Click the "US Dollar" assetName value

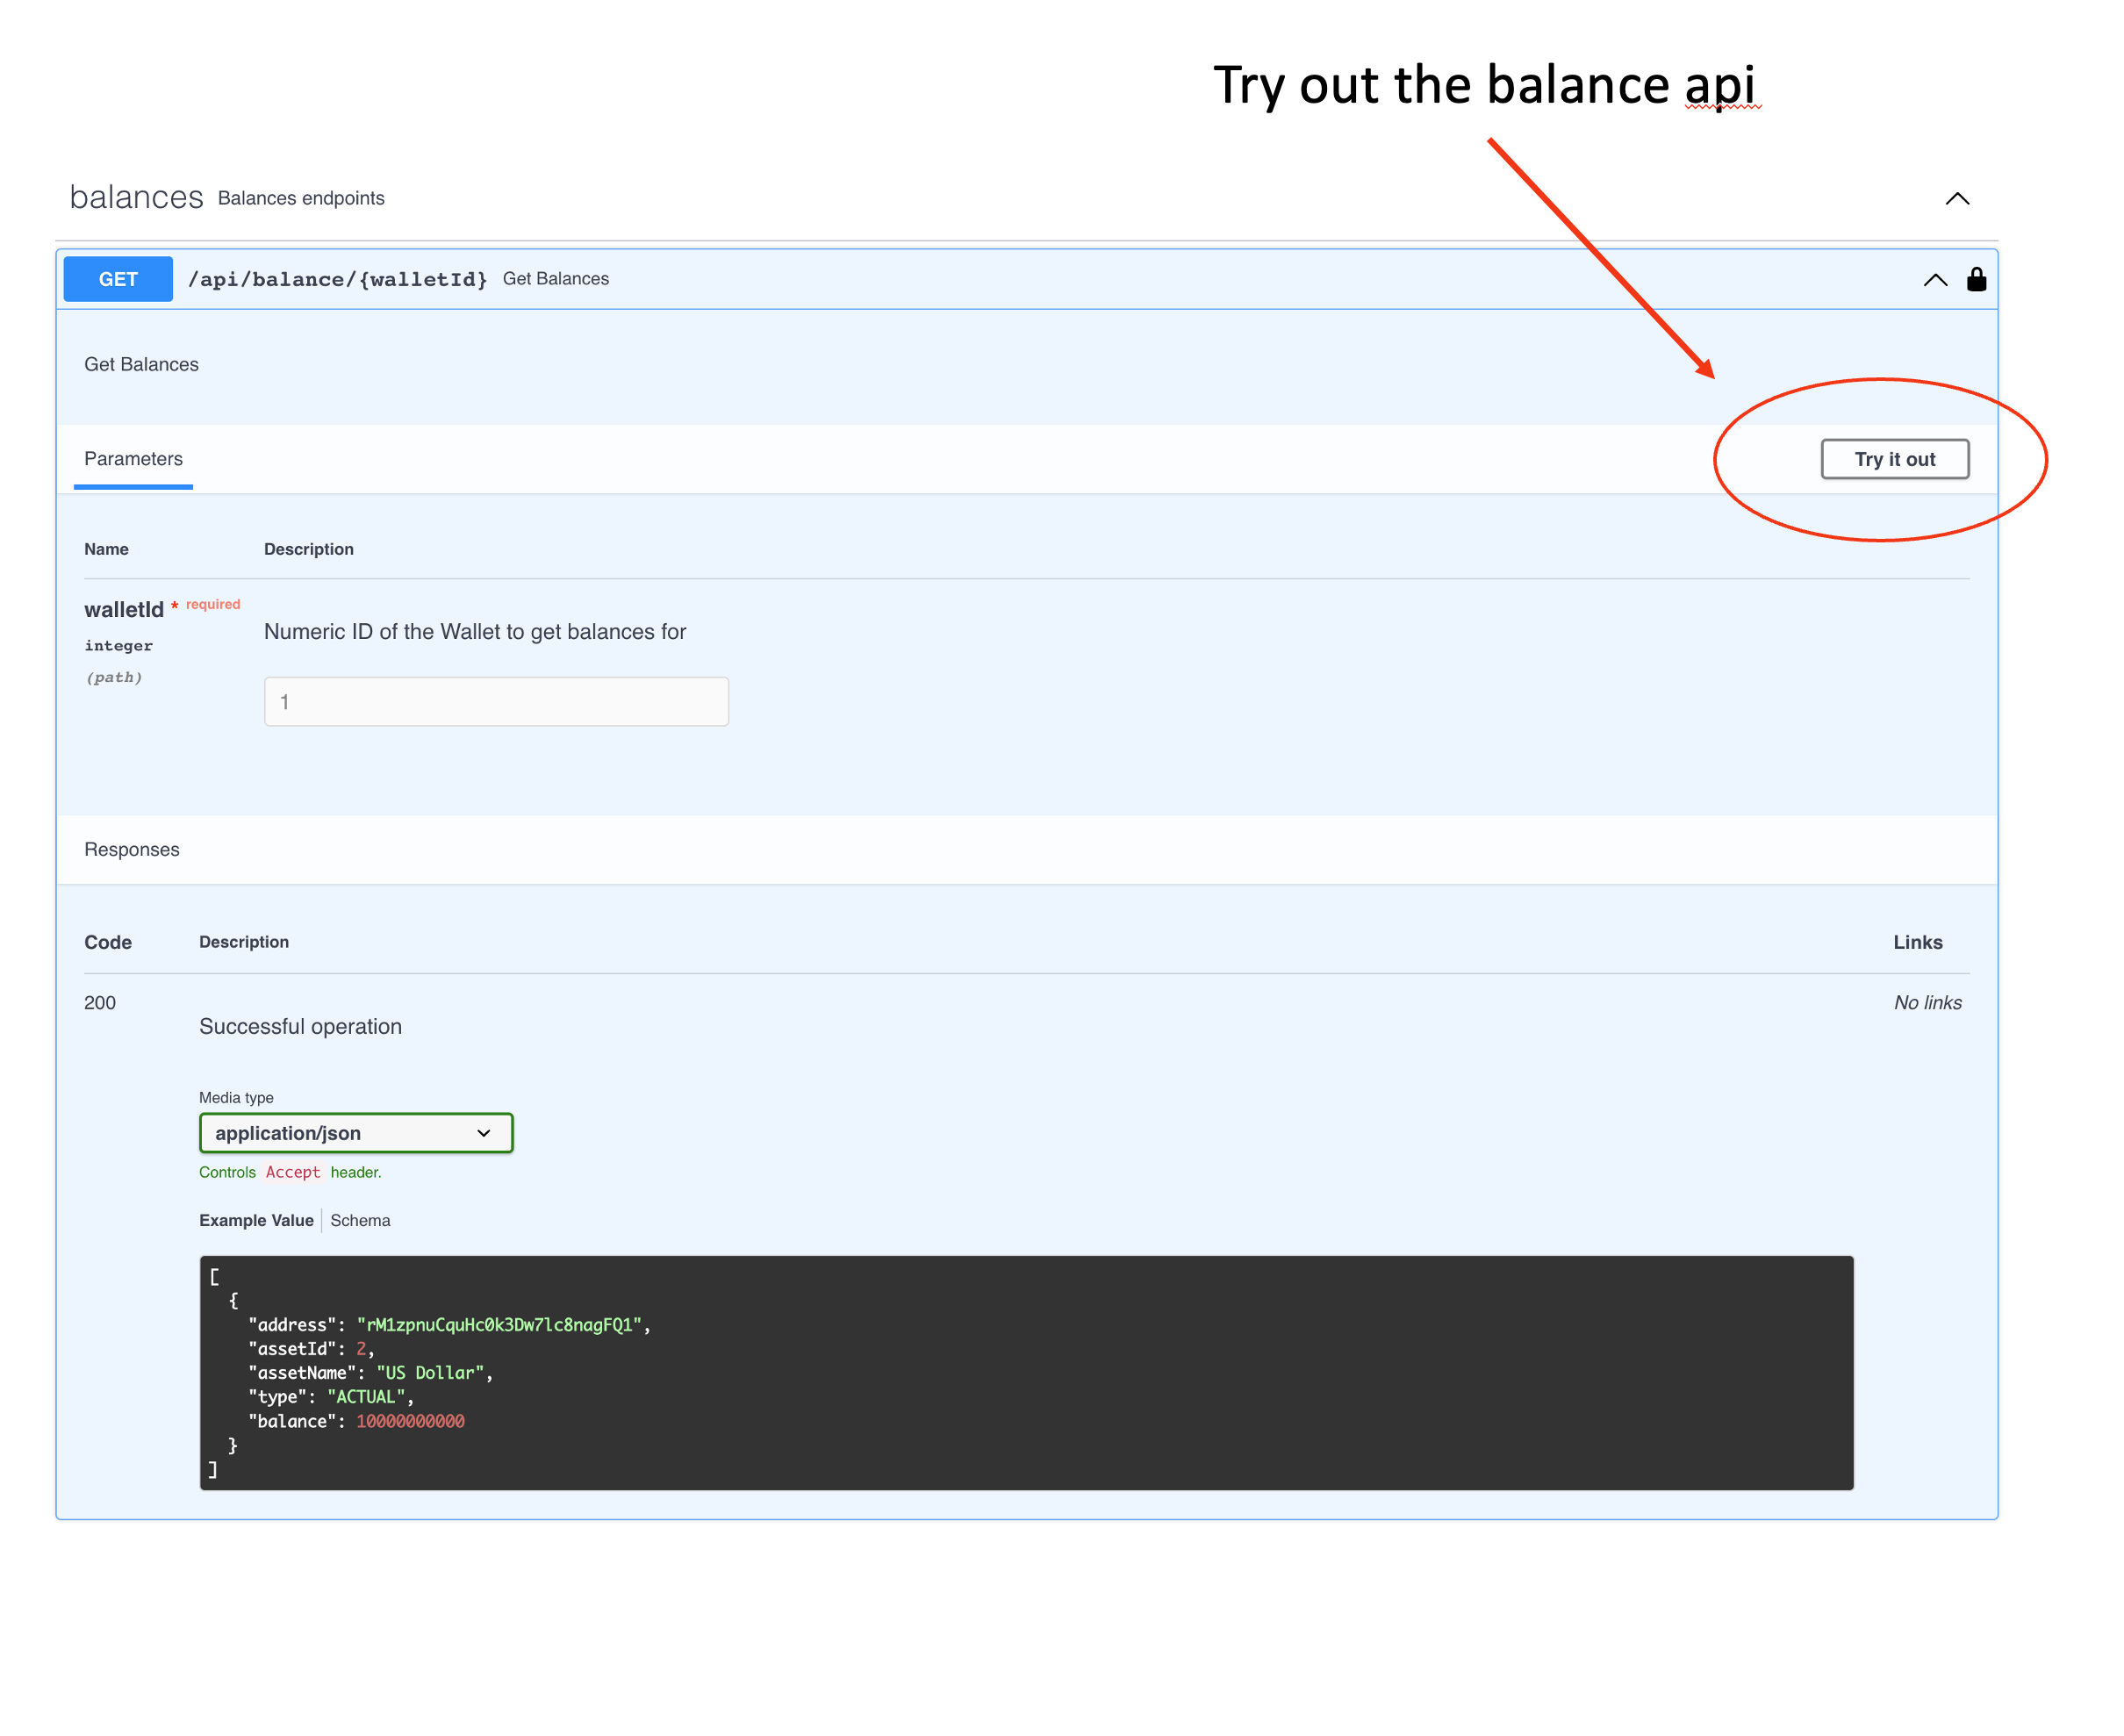pyautogui.click(x=430, y=1373)
